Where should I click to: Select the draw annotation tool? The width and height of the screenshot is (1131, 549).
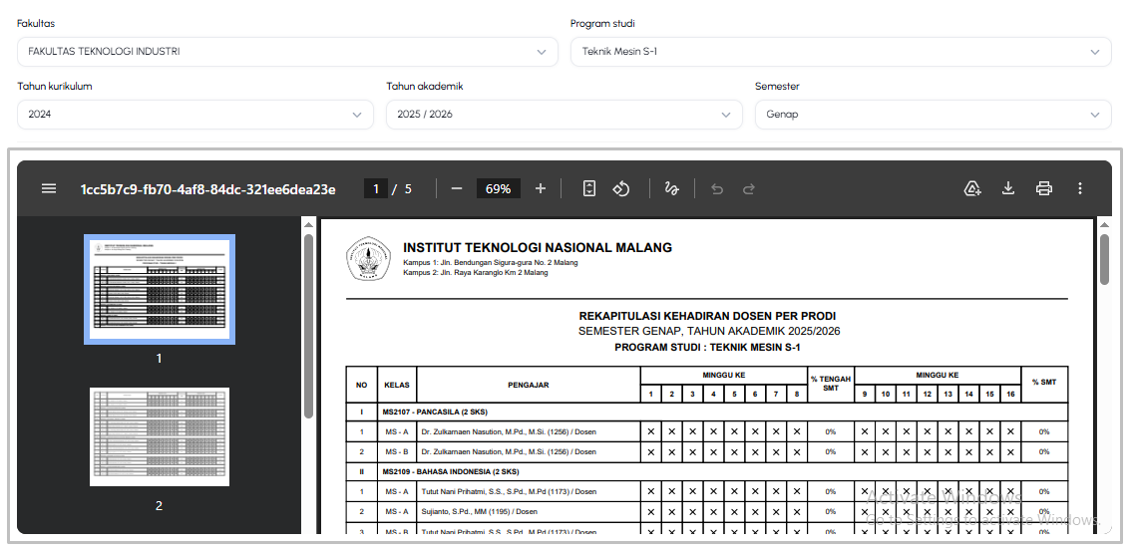coord(671,188)
